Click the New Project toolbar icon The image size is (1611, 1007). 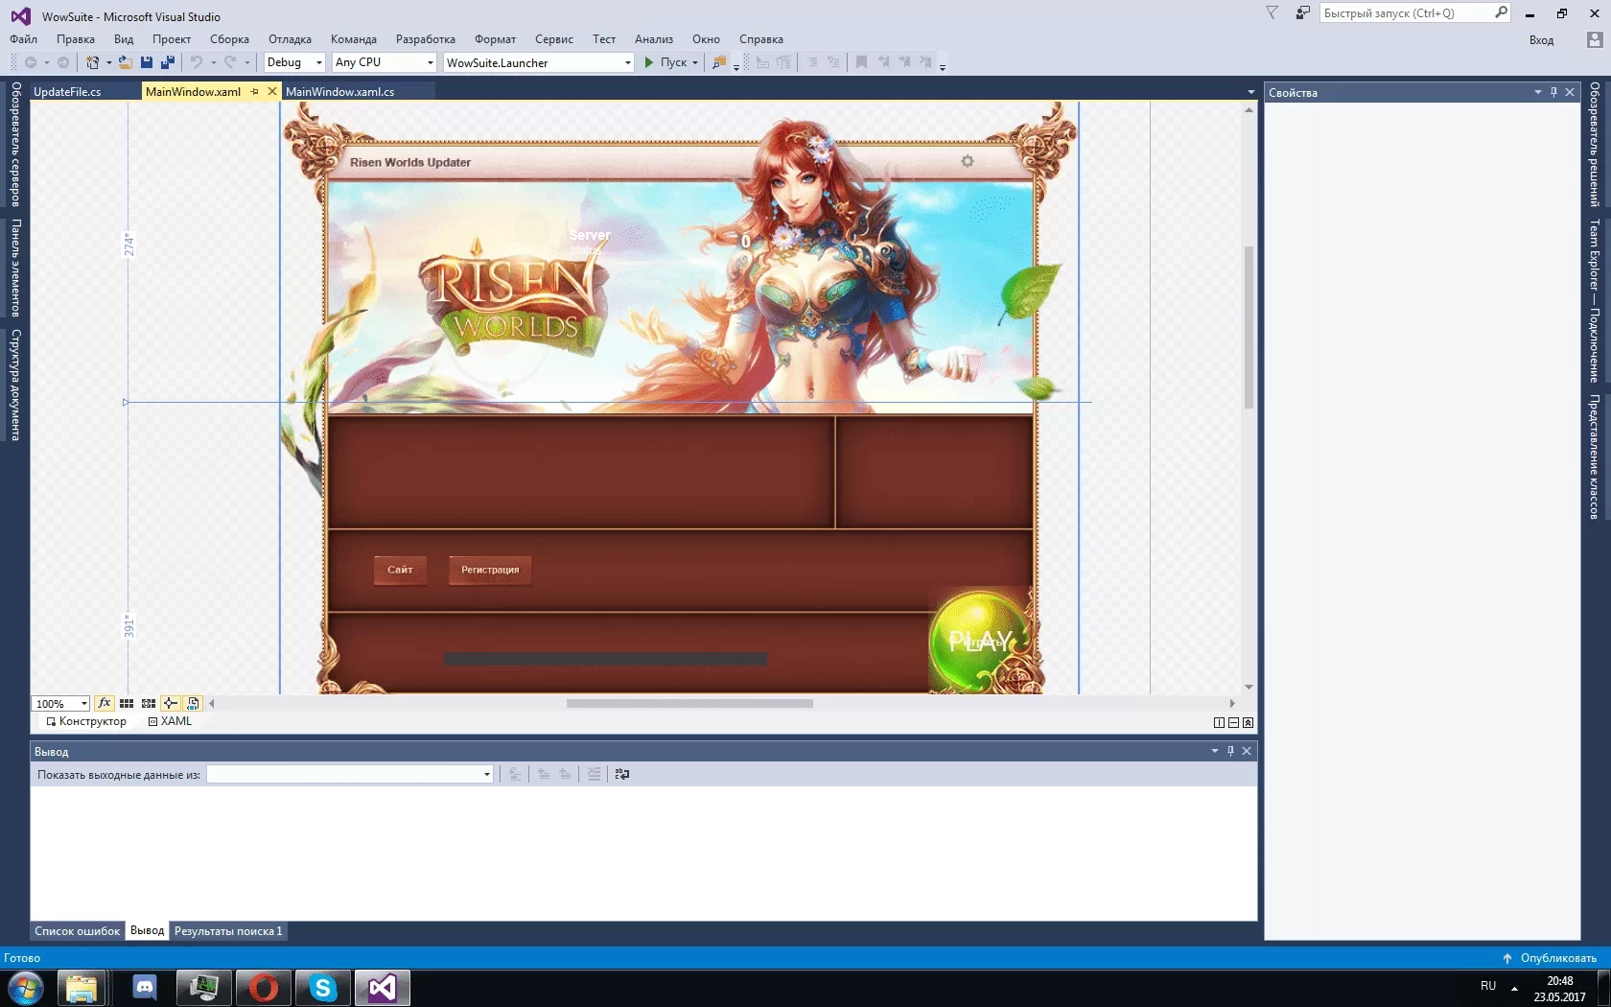[92, 62]
